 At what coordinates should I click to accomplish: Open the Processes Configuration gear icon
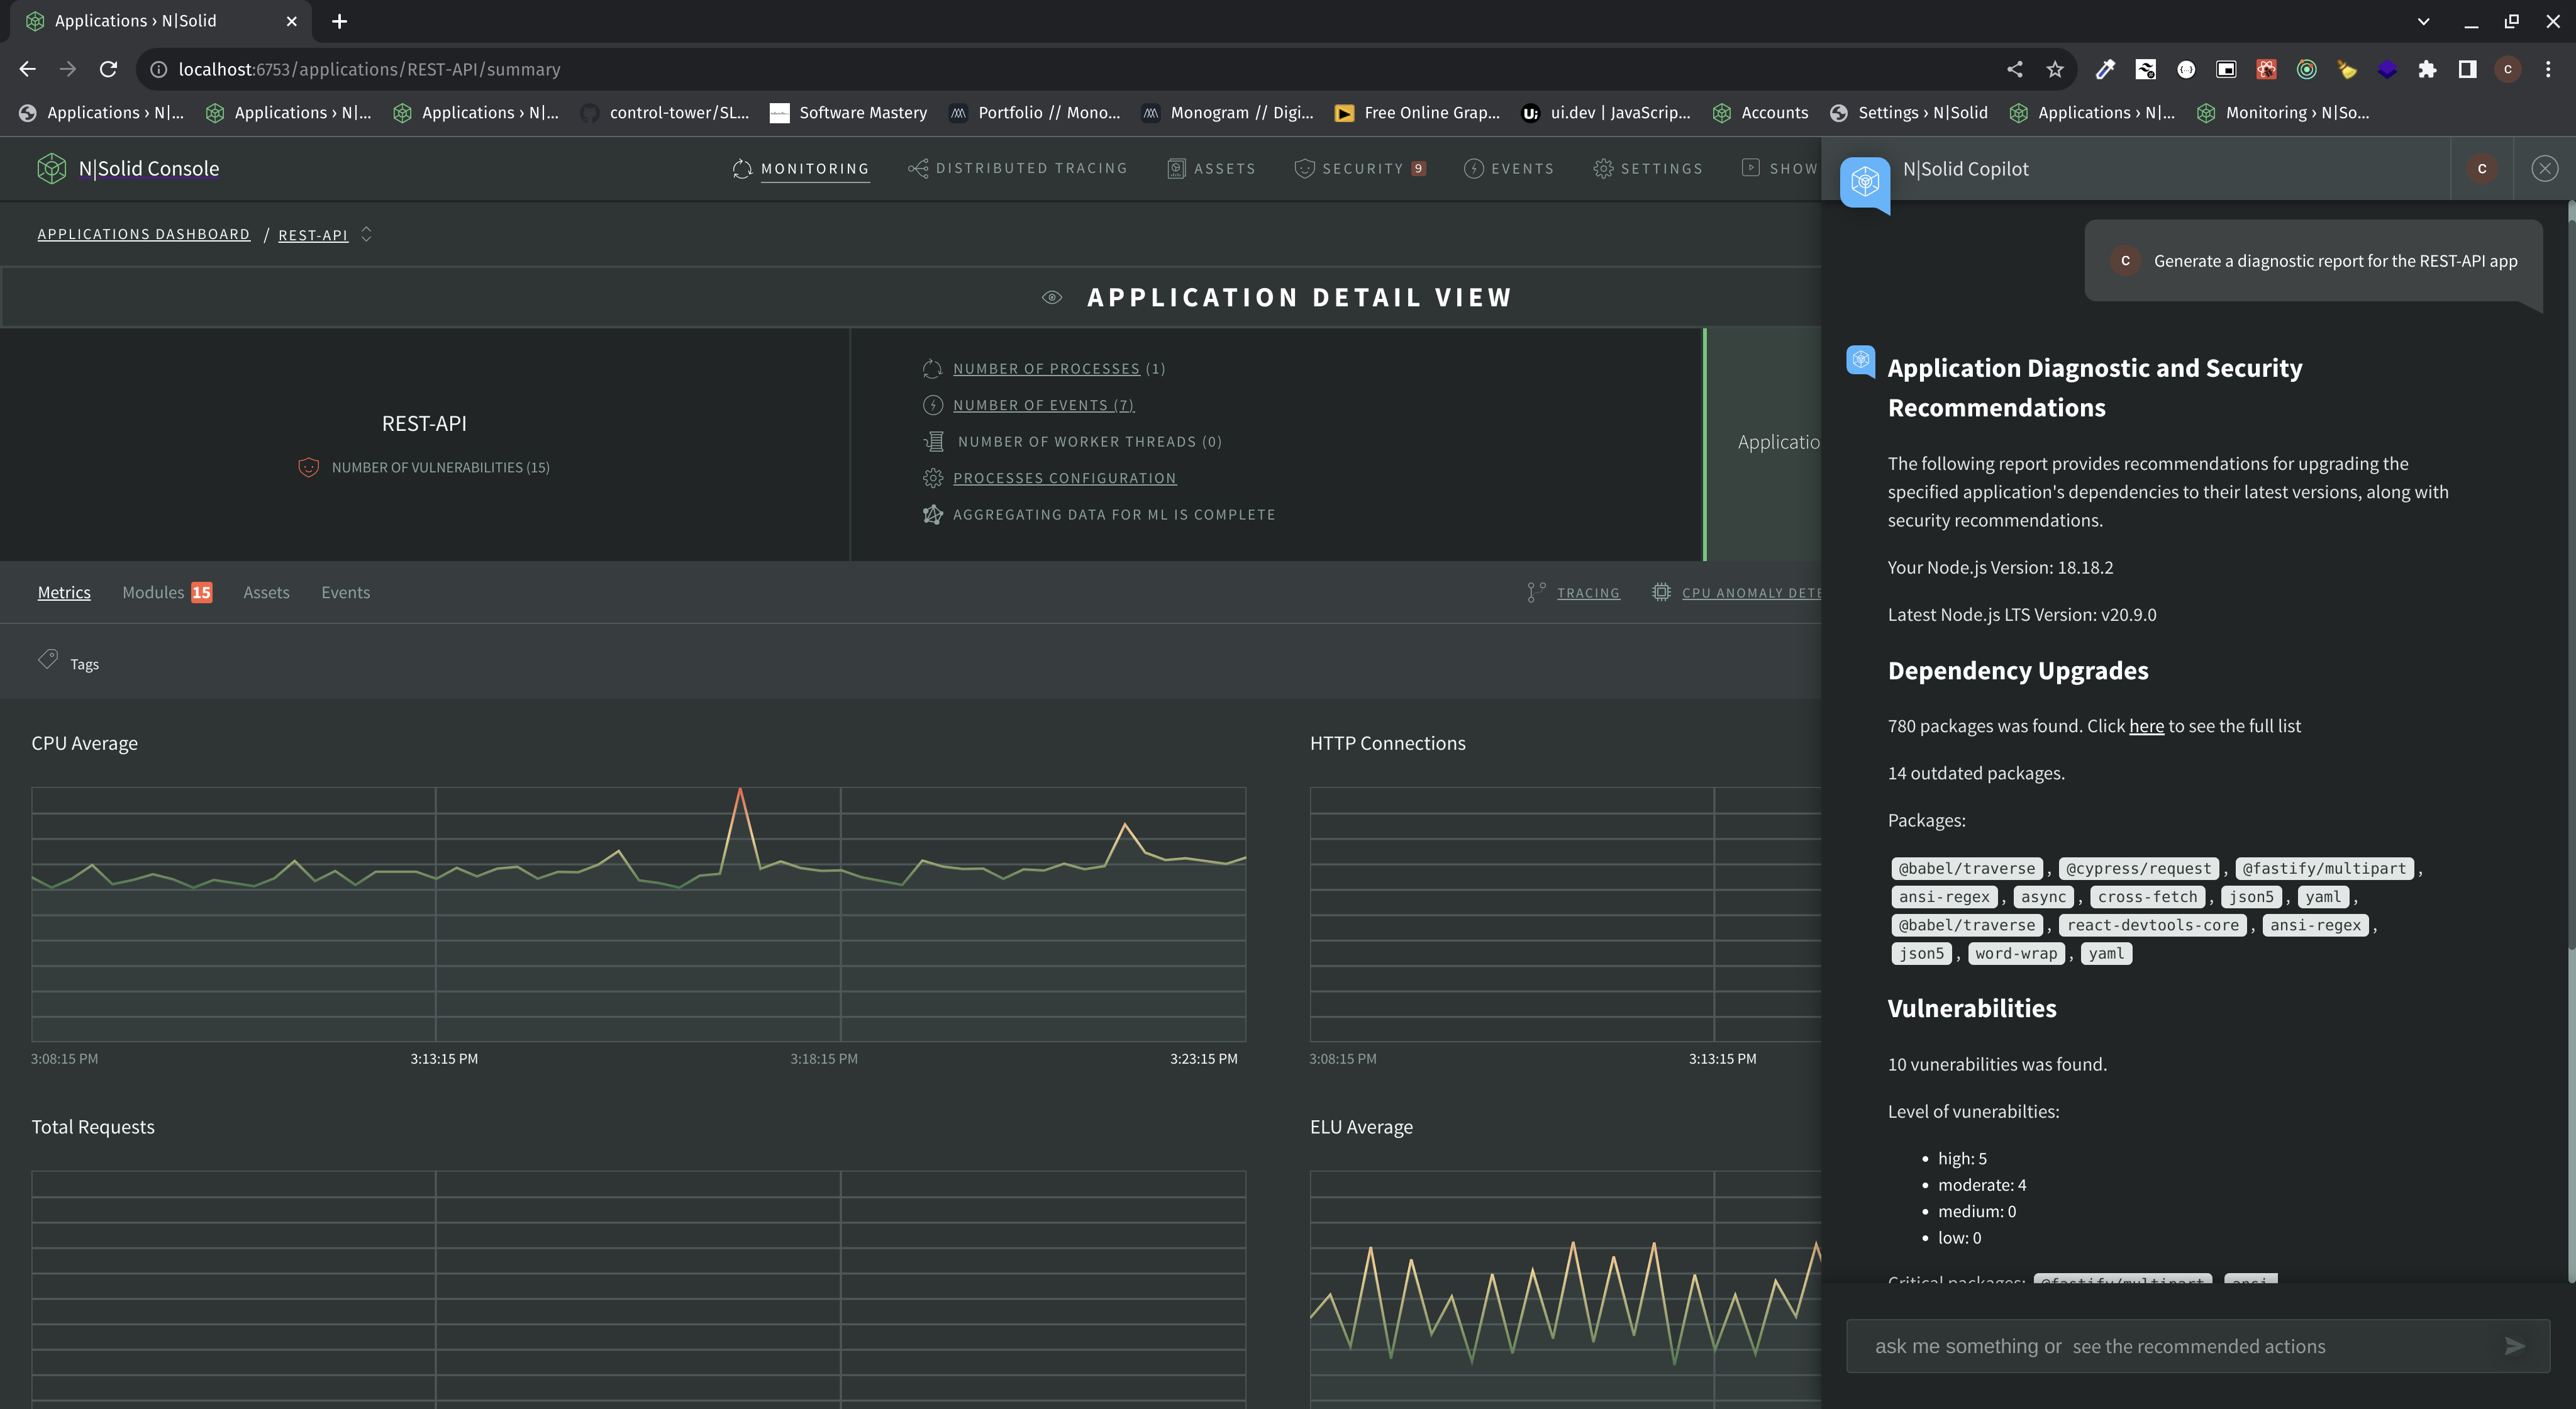[x=932, y=478]
